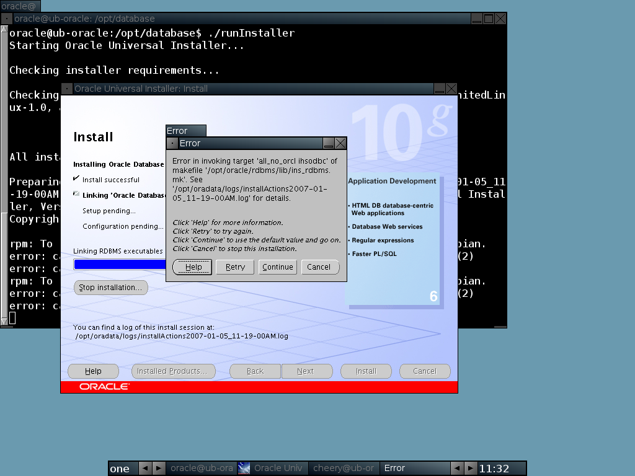Select the Error tab above the dialog

[x=186, y=131]
